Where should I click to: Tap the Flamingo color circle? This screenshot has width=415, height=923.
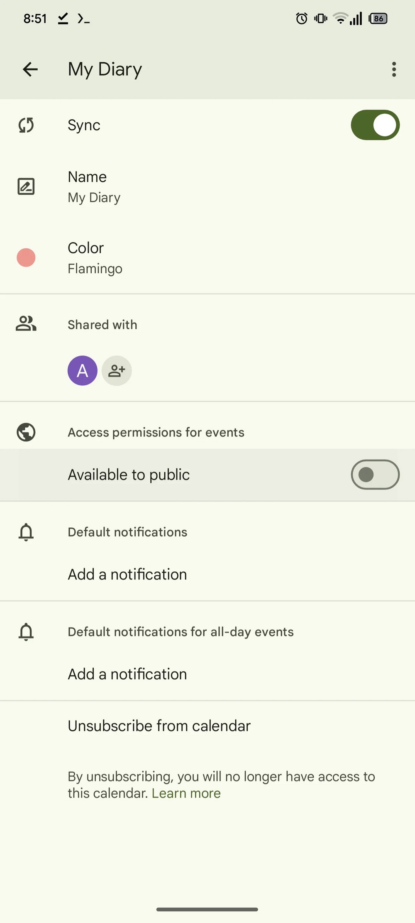26,258
